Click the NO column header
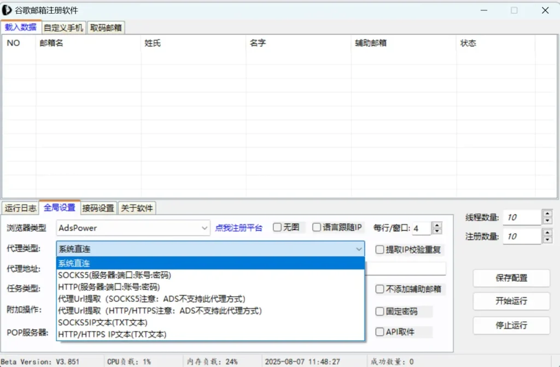Screen dimensions: 560x367 click(19, 43)
